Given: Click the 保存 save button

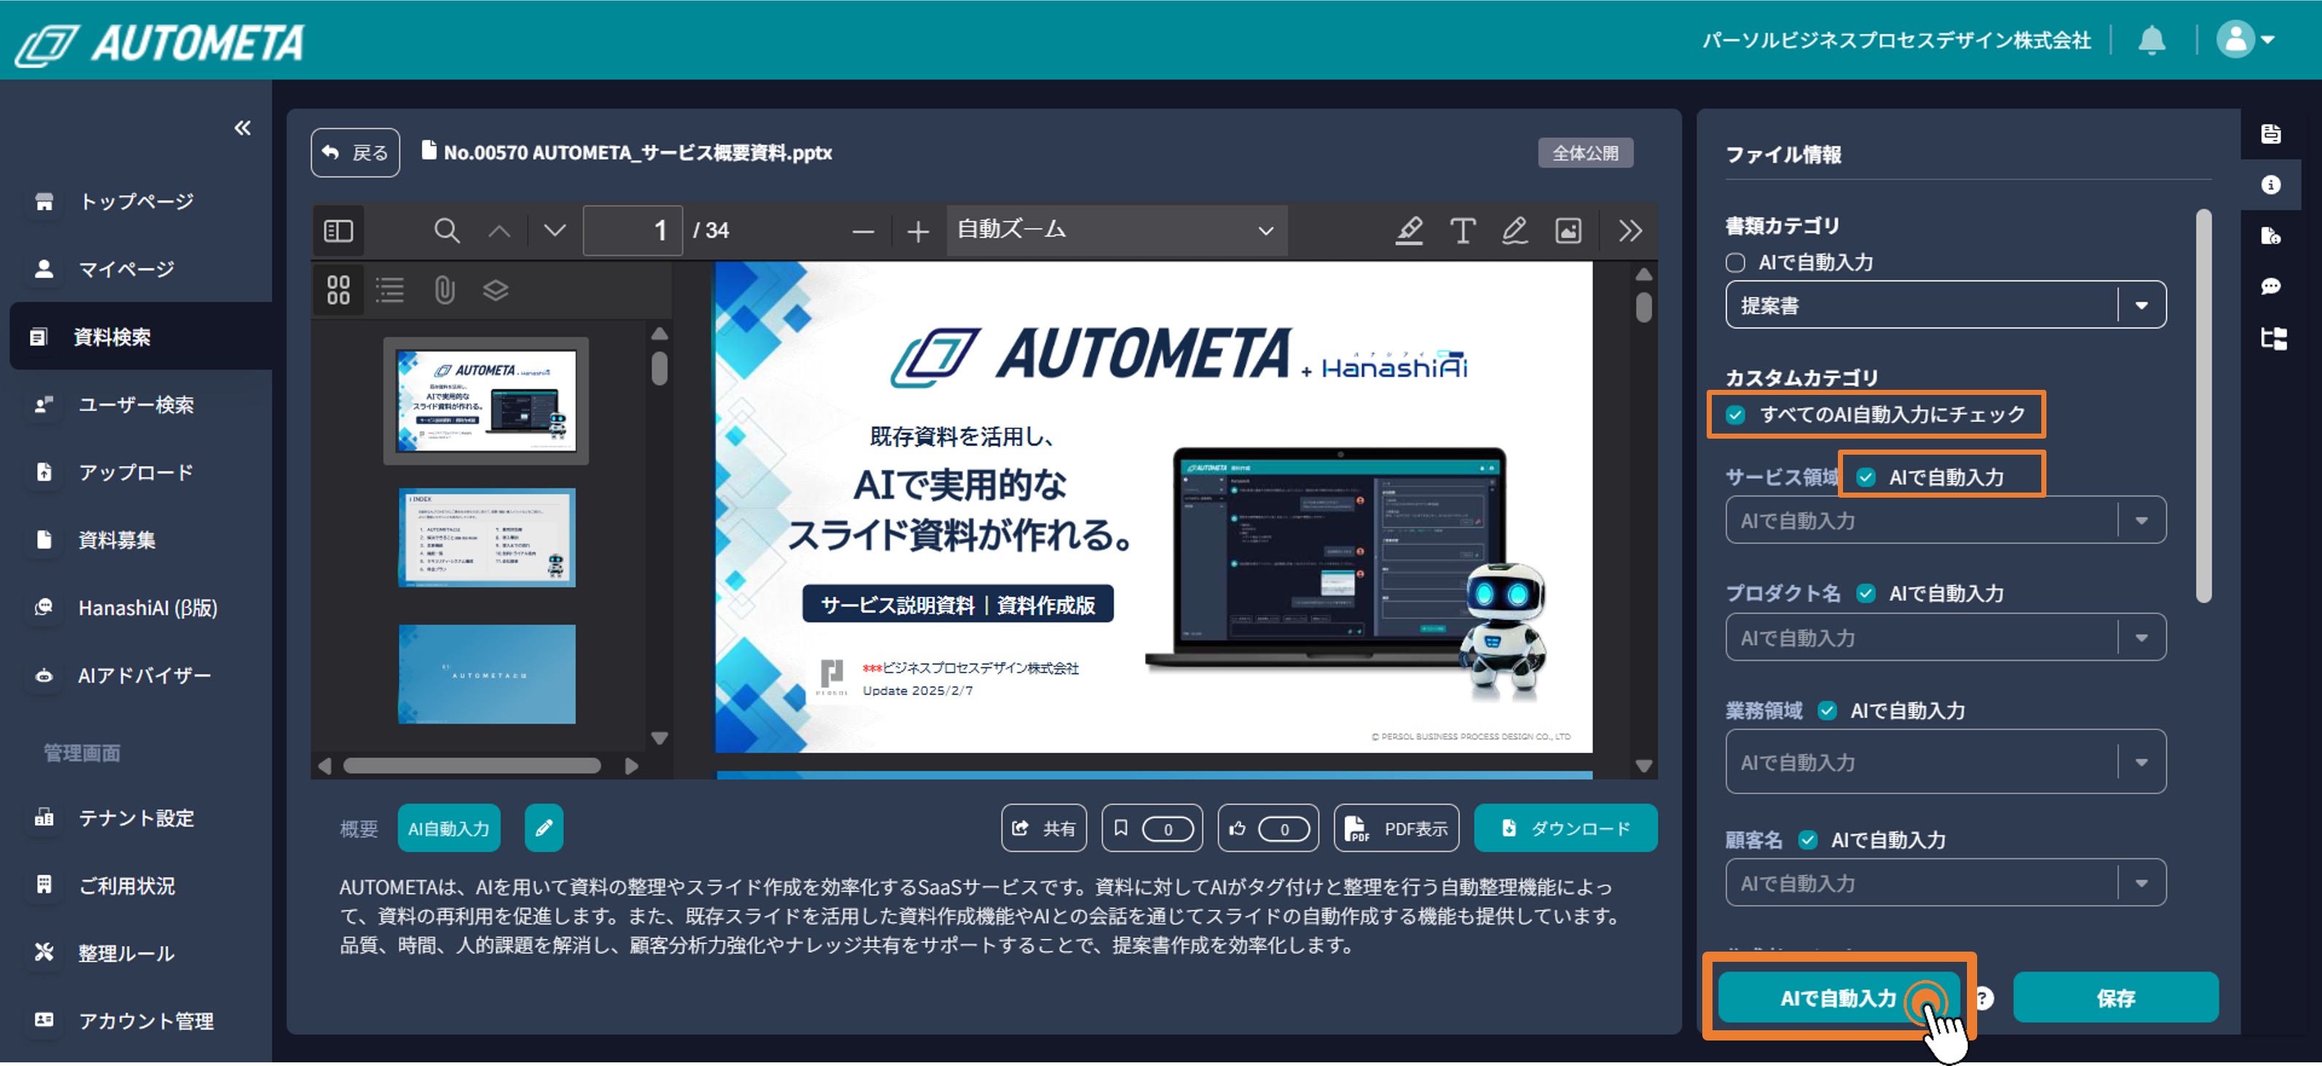Looking at the screenshot, I should (2116, 998).
